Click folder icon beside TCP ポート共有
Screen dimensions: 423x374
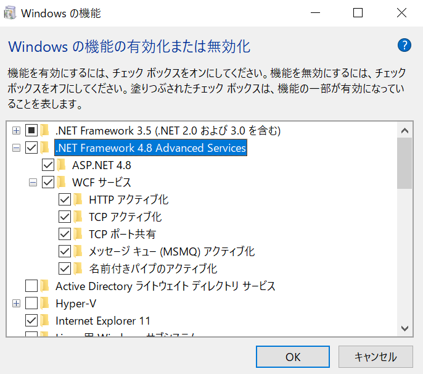pyautogui.click(x=78, y=235)
